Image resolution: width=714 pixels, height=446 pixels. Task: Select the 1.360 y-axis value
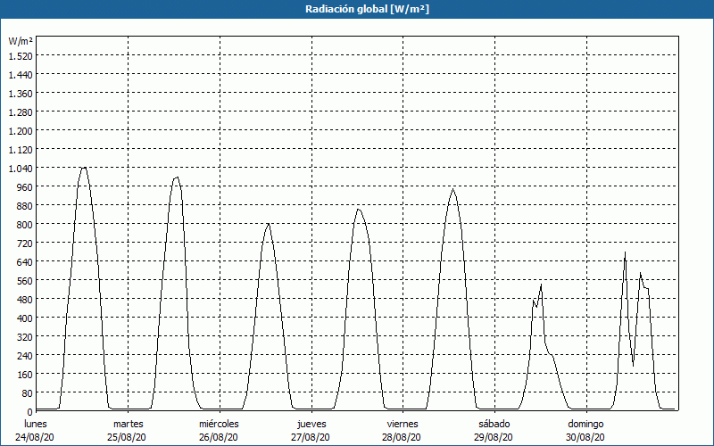tap(21, 94)
